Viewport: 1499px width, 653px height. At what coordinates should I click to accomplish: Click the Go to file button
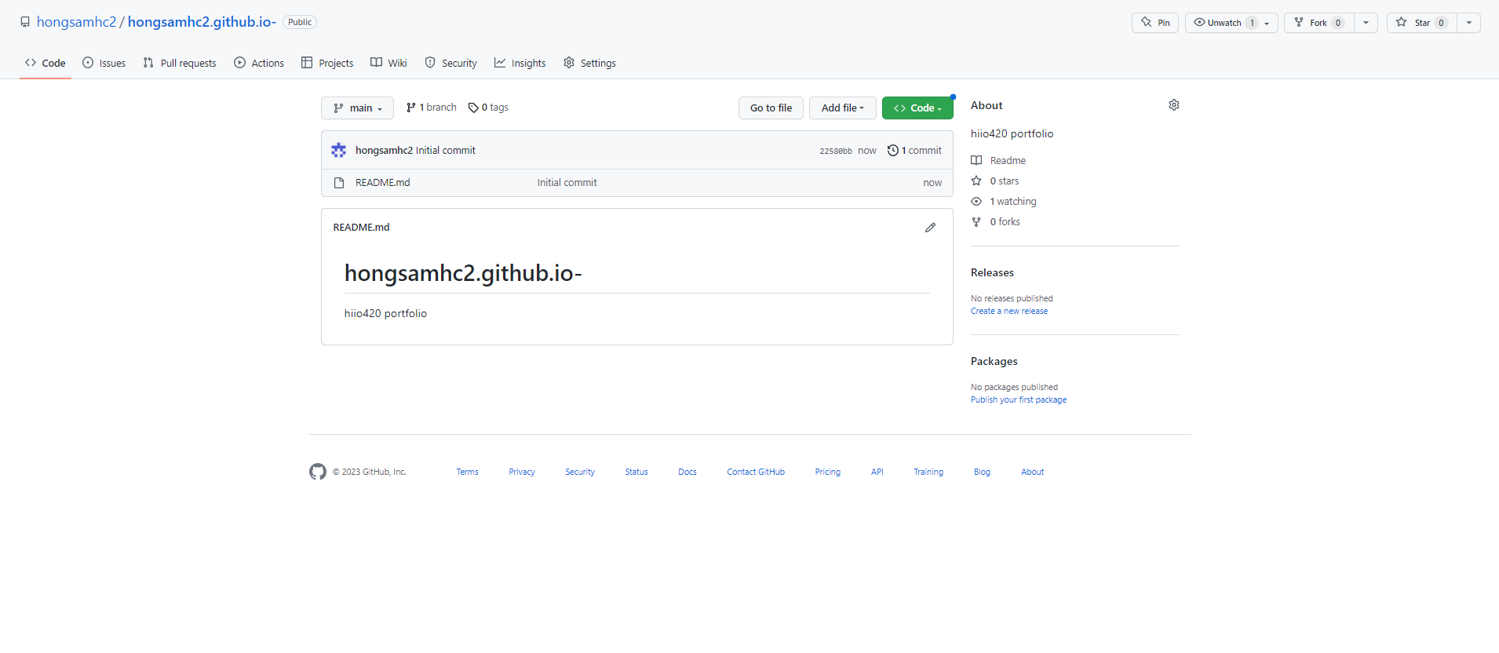771,108
